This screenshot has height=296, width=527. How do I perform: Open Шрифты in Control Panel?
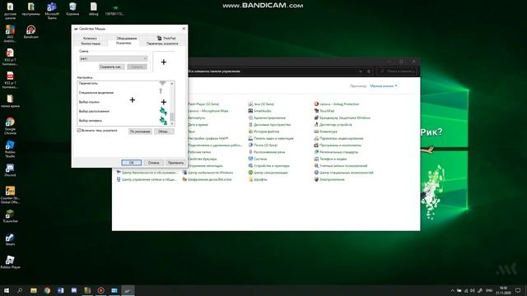tap(258, 179)
